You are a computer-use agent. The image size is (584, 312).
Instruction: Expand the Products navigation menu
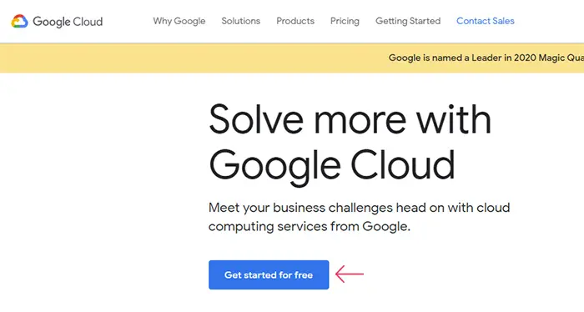[295, 21]
